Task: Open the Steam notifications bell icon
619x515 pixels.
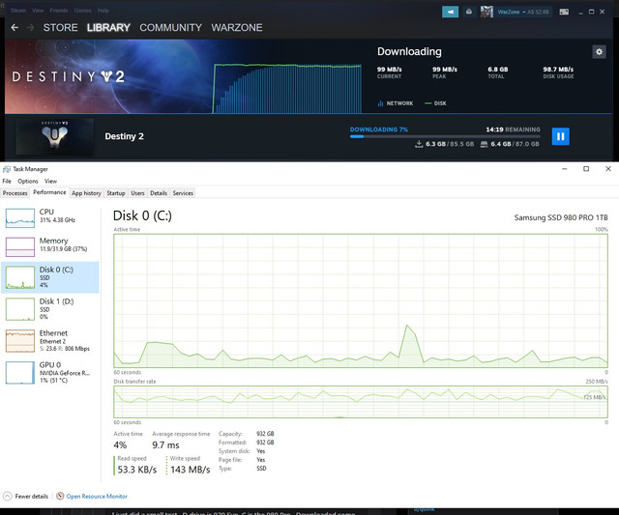Action: (x=468, y=12)
